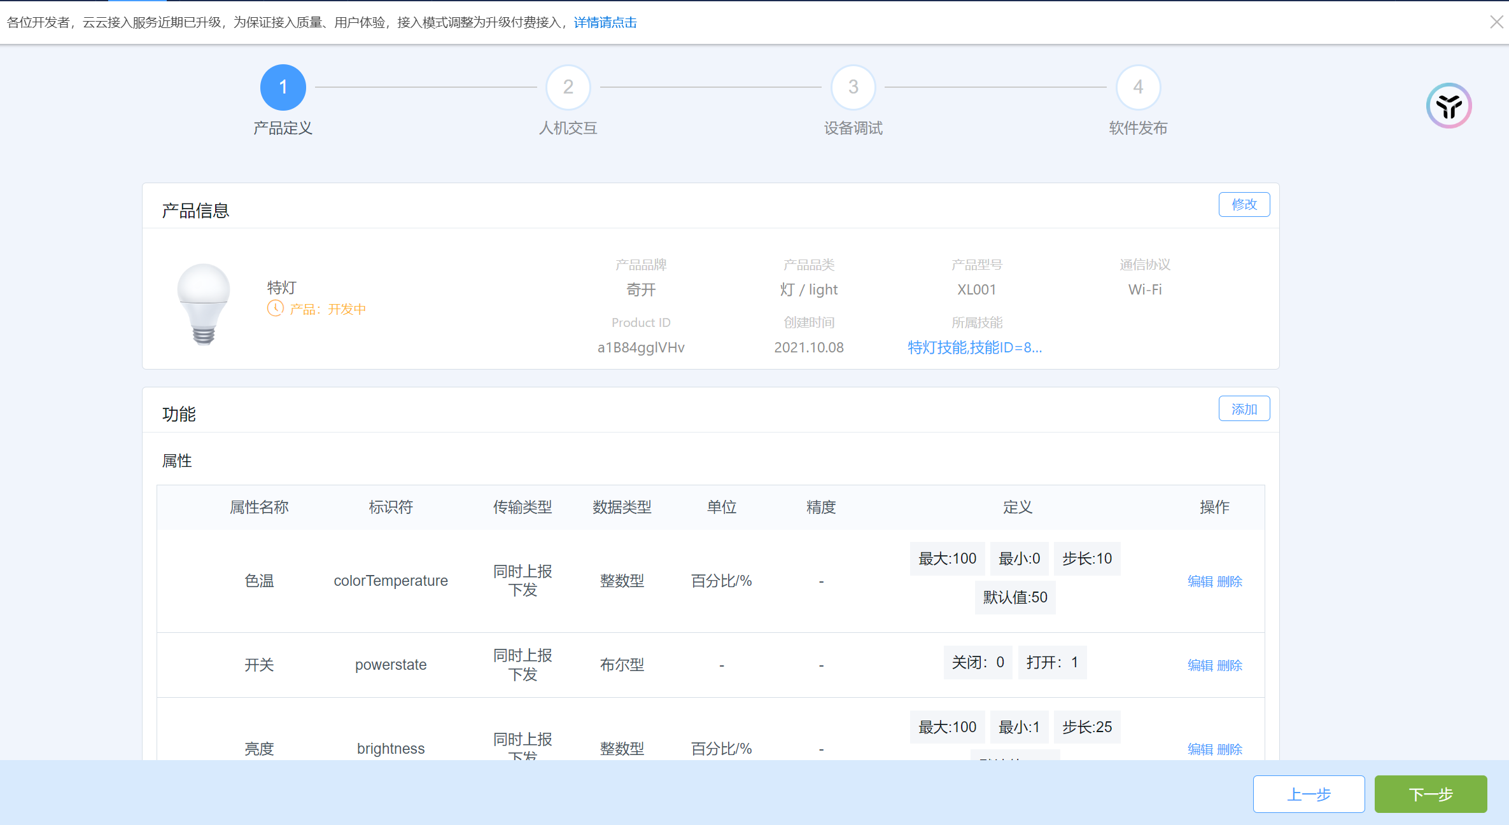Click the 最小:1 tag in 亮度 row
1509x825 pixels.
1019,727
